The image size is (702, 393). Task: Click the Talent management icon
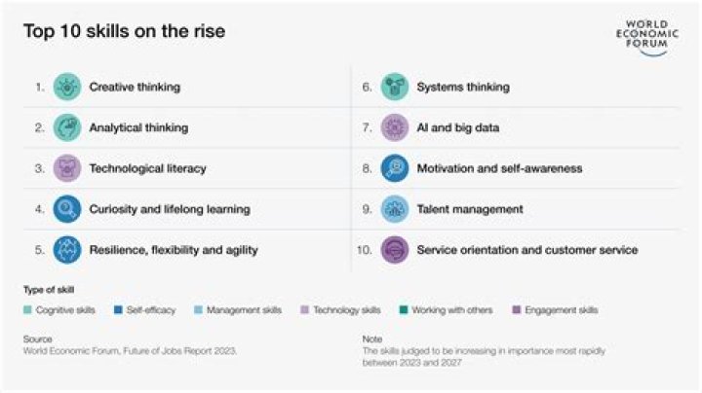pyautogui.click(x=394, y=209)
